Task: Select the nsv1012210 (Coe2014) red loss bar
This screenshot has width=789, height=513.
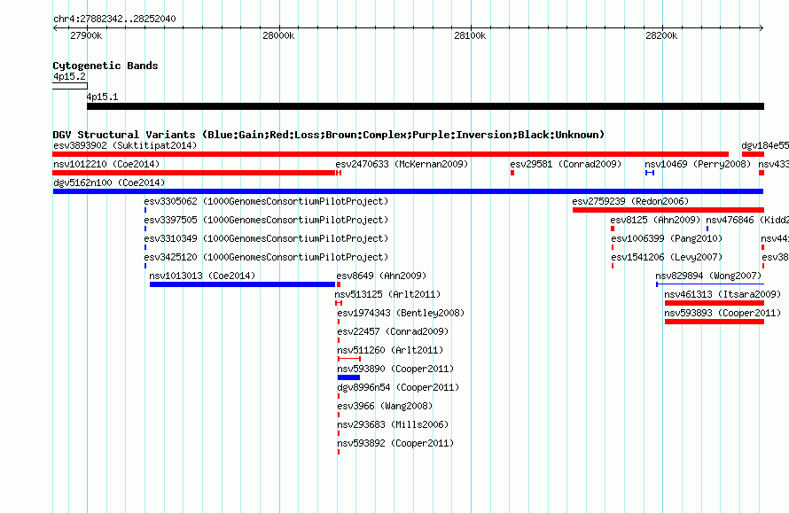Action: 194,173
